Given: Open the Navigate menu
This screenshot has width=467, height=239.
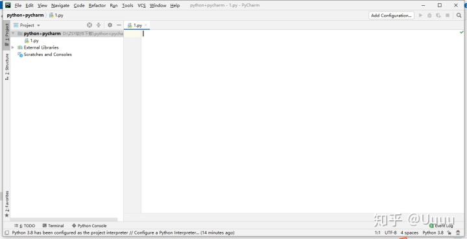Looking at the screenshot, I should tap(60, 5).
